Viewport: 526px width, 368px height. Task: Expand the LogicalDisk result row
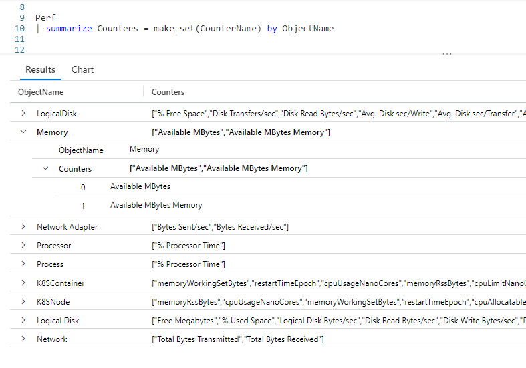23,114
